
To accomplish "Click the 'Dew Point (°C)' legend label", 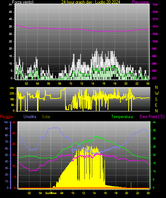I will (x=152, y=117).
